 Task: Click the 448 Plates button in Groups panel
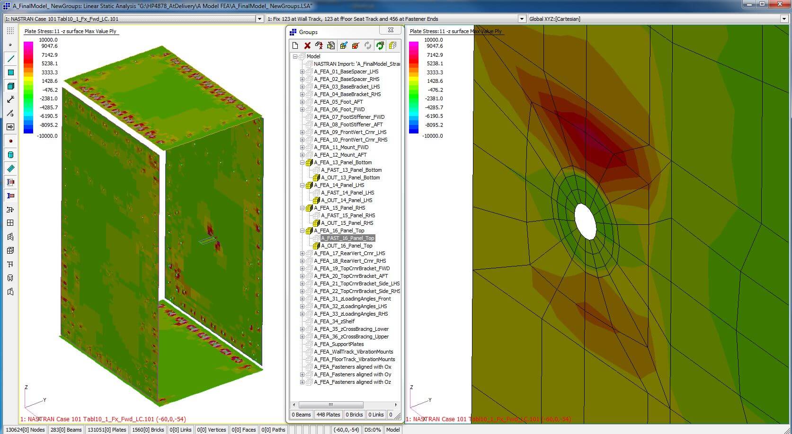[x=328, y=415]
